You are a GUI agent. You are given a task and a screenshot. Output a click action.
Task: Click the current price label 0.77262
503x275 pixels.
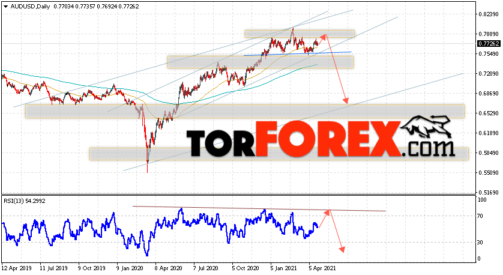tap(489, 43)
